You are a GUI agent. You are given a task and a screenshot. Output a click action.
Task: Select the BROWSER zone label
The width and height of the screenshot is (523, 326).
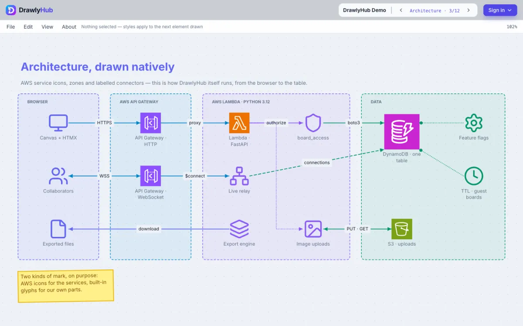tap(37, 102)
